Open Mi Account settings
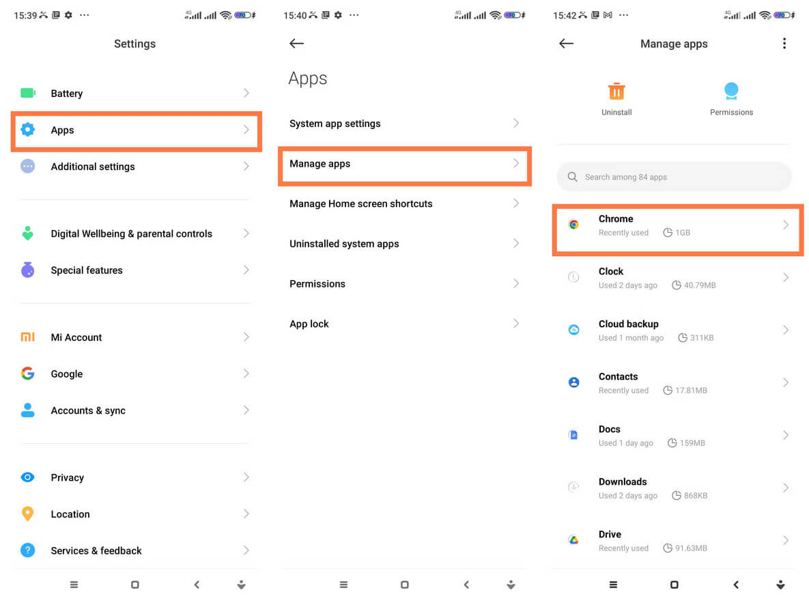809x601 pixels. [x=135, y=337]
